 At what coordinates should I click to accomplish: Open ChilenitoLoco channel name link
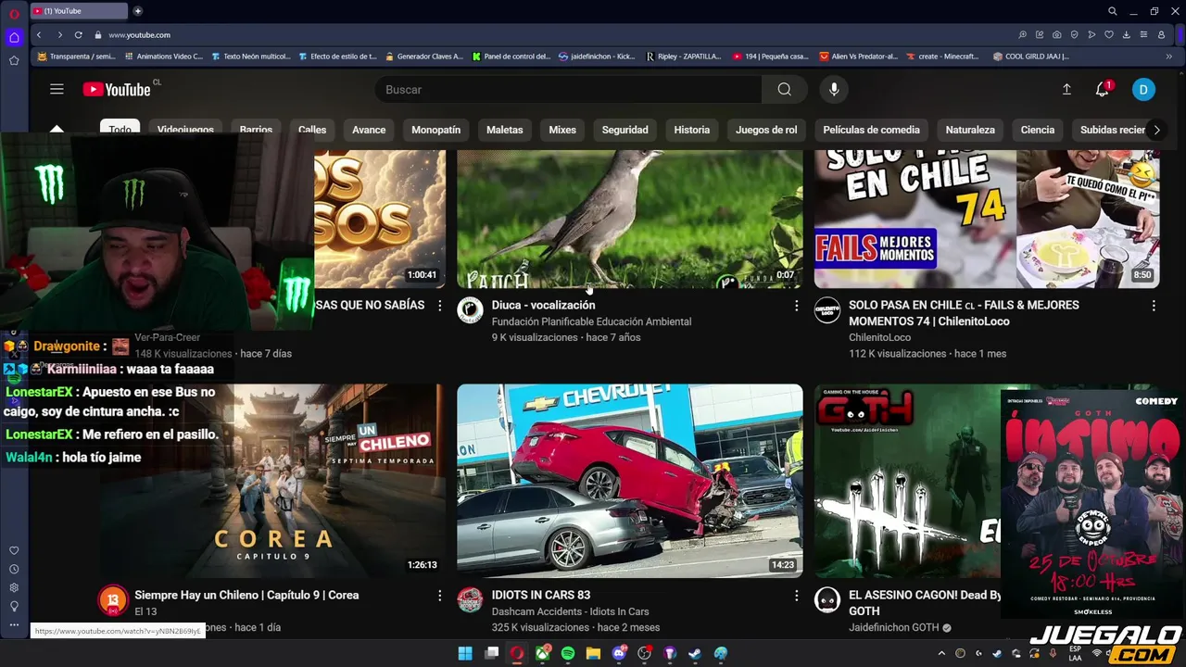click(879, 337)
